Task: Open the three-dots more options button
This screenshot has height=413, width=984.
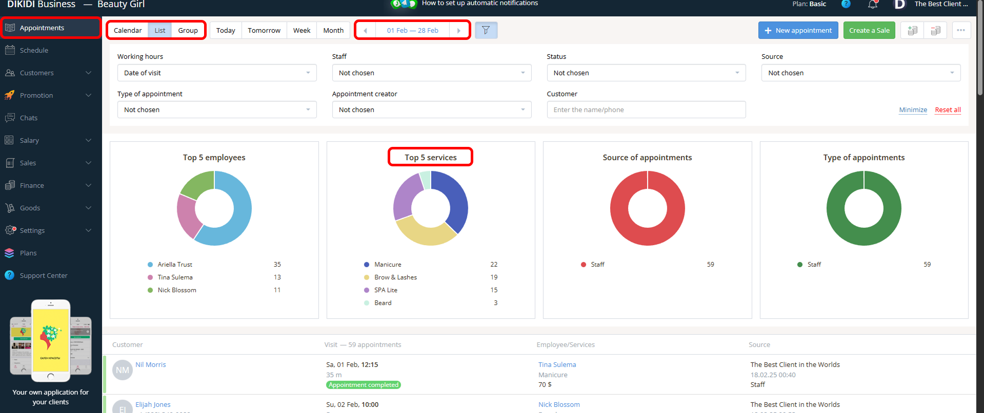Action: (x=961, y=30)
